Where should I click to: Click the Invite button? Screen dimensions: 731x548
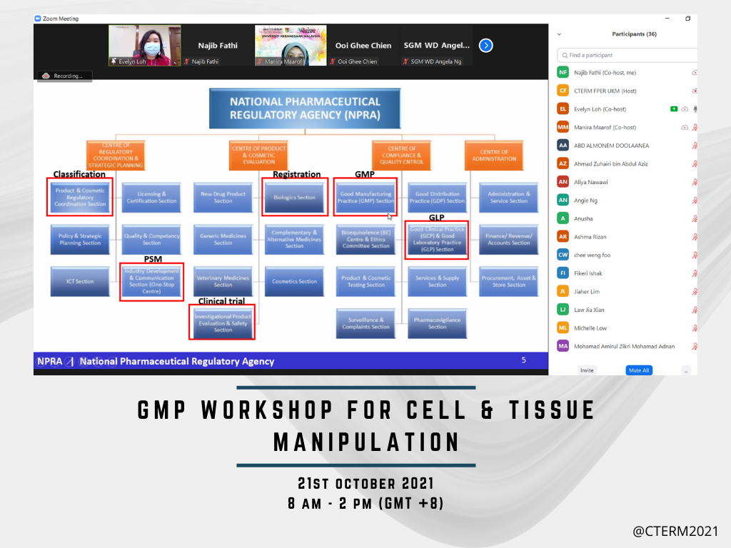587,370
